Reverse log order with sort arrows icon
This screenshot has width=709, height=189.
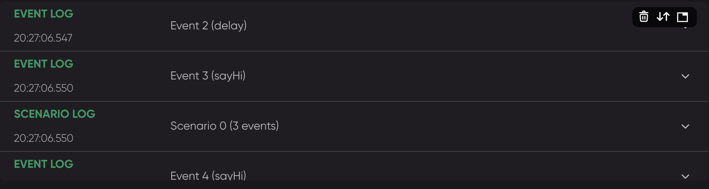(x=663, y=16)
